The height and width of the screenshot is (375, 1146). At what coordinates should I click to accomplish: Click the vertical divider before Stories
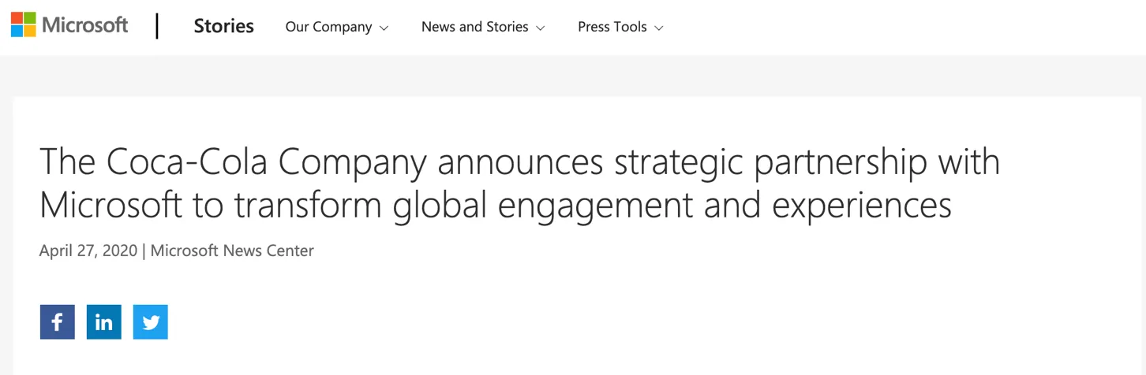point(158,26)
